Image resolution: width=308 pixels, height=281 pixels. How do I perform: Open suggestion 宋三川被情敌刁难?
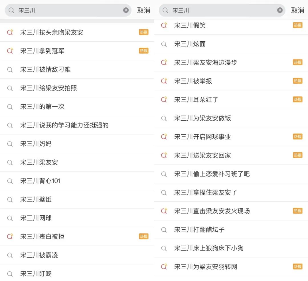point(45,69)
